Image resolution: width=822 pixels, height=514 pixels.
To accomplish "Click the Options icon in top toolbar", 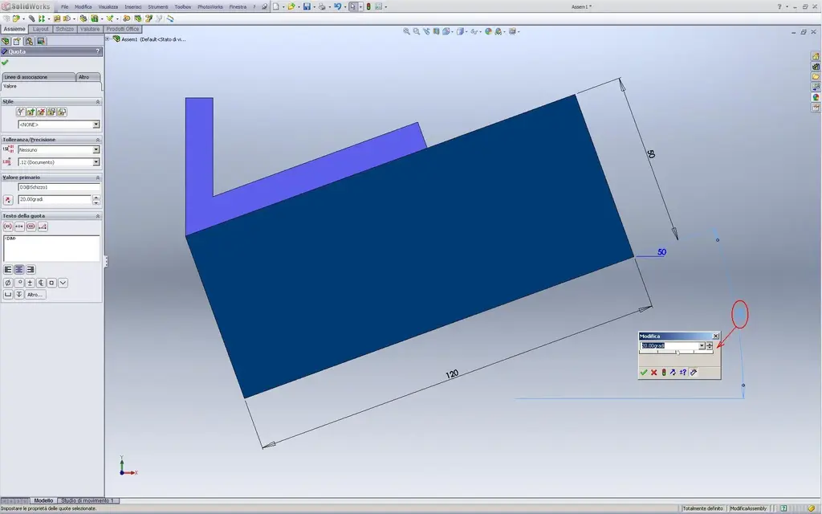I will click(x=378, y=6).
